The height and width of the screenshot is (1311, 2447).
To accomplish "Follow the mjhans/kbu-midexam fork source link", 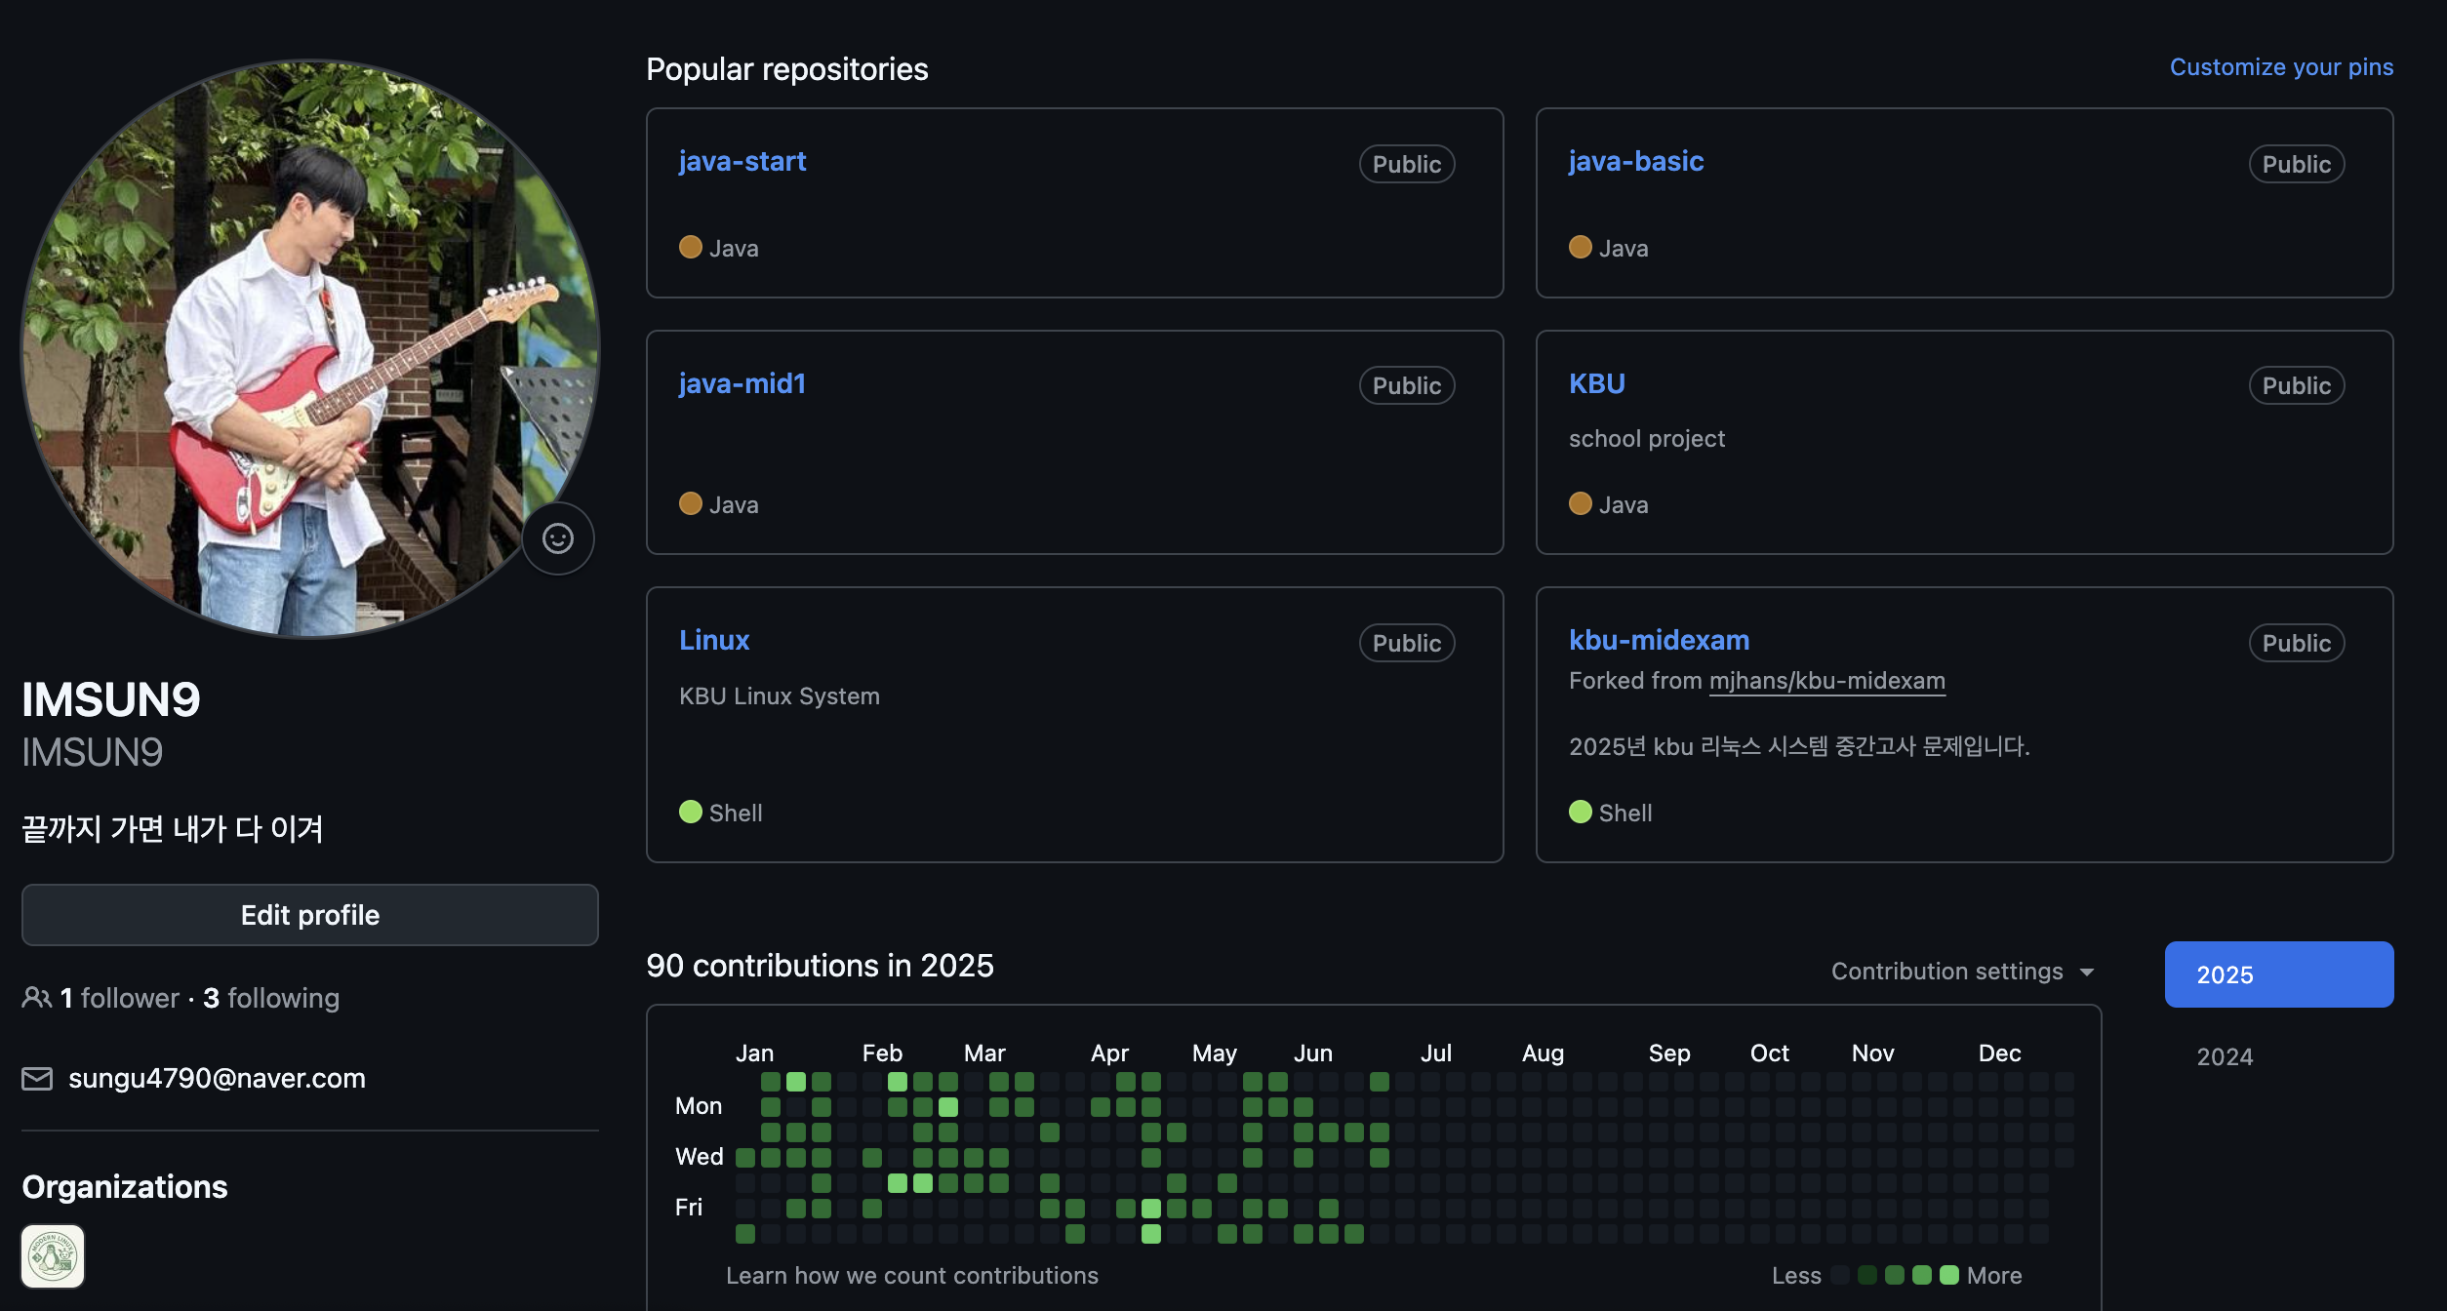I will [x=1826, y=681].
